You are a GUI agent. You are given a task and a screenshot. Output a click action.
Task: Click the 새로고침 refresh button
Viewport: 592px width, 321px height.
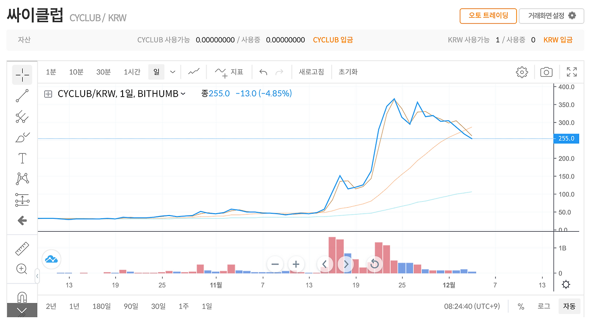(311, 72)
